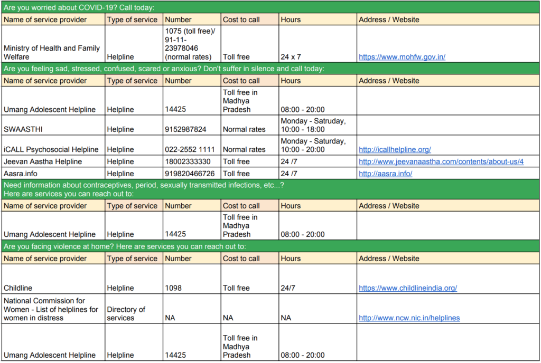Image resolution: width=541 pixels, height=363 pixels.
Task: Open the jeevanaastha.com about-us link
Action: click(441, 161)
